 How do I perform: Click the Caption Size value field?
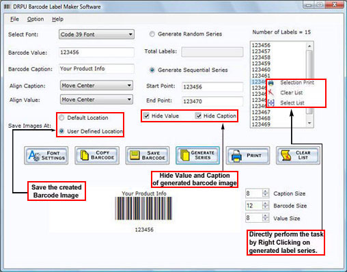[x=254, y=193]
